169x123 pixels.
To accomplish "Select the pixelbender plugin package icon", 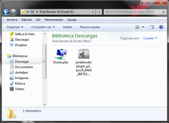I will click(84, 54).
